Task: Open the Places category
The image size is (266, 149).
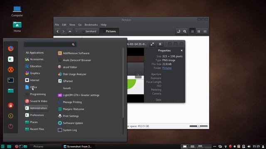Action: [32, 122]
